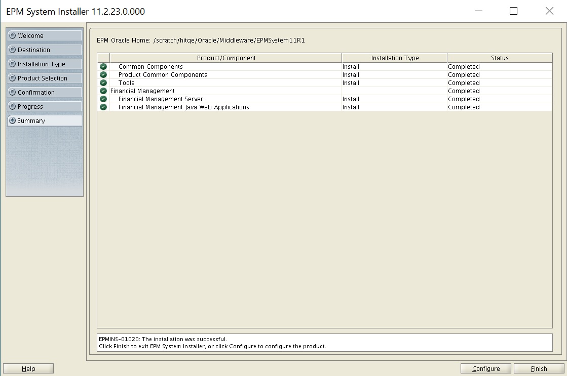Open the Product Selection step
The image size is (567, 376).
pyautogui.click(x=45, y=78)
